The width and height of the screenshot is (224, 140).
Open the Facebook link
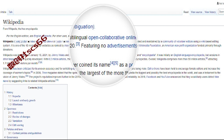coord(151,77)
